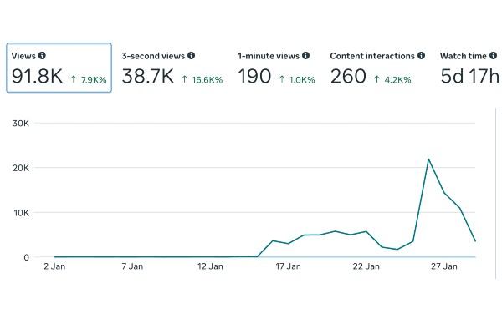502x334 pixels.
Task: Click the 30K gridline label
Action: coord(21,124)
